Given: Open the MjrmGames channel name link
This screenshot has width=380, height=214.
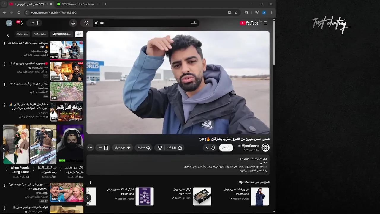Looking at the screenshot, I should (250, 146).
